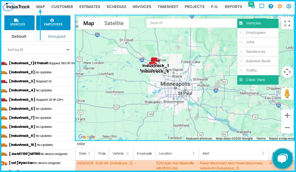Screen dimensions: 296x172
Task: Click the red truck icon for Industrack_5
Action: tap(4, 100)
